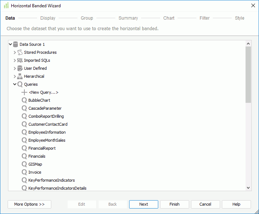This screenshot has height=214, width=259.
Task: Click the Invoice query icon
Action: pos(24,172)
